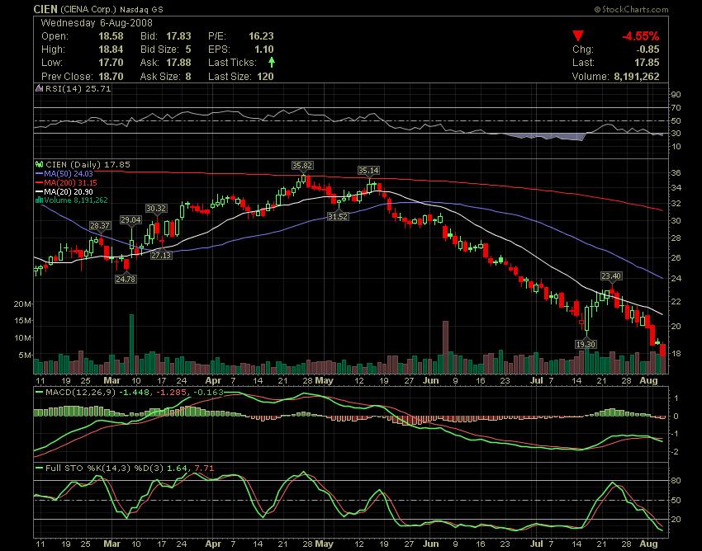Click the 'MA(20) 20.90' legend text
Screen dimensions: 702x551
(69, 191)
